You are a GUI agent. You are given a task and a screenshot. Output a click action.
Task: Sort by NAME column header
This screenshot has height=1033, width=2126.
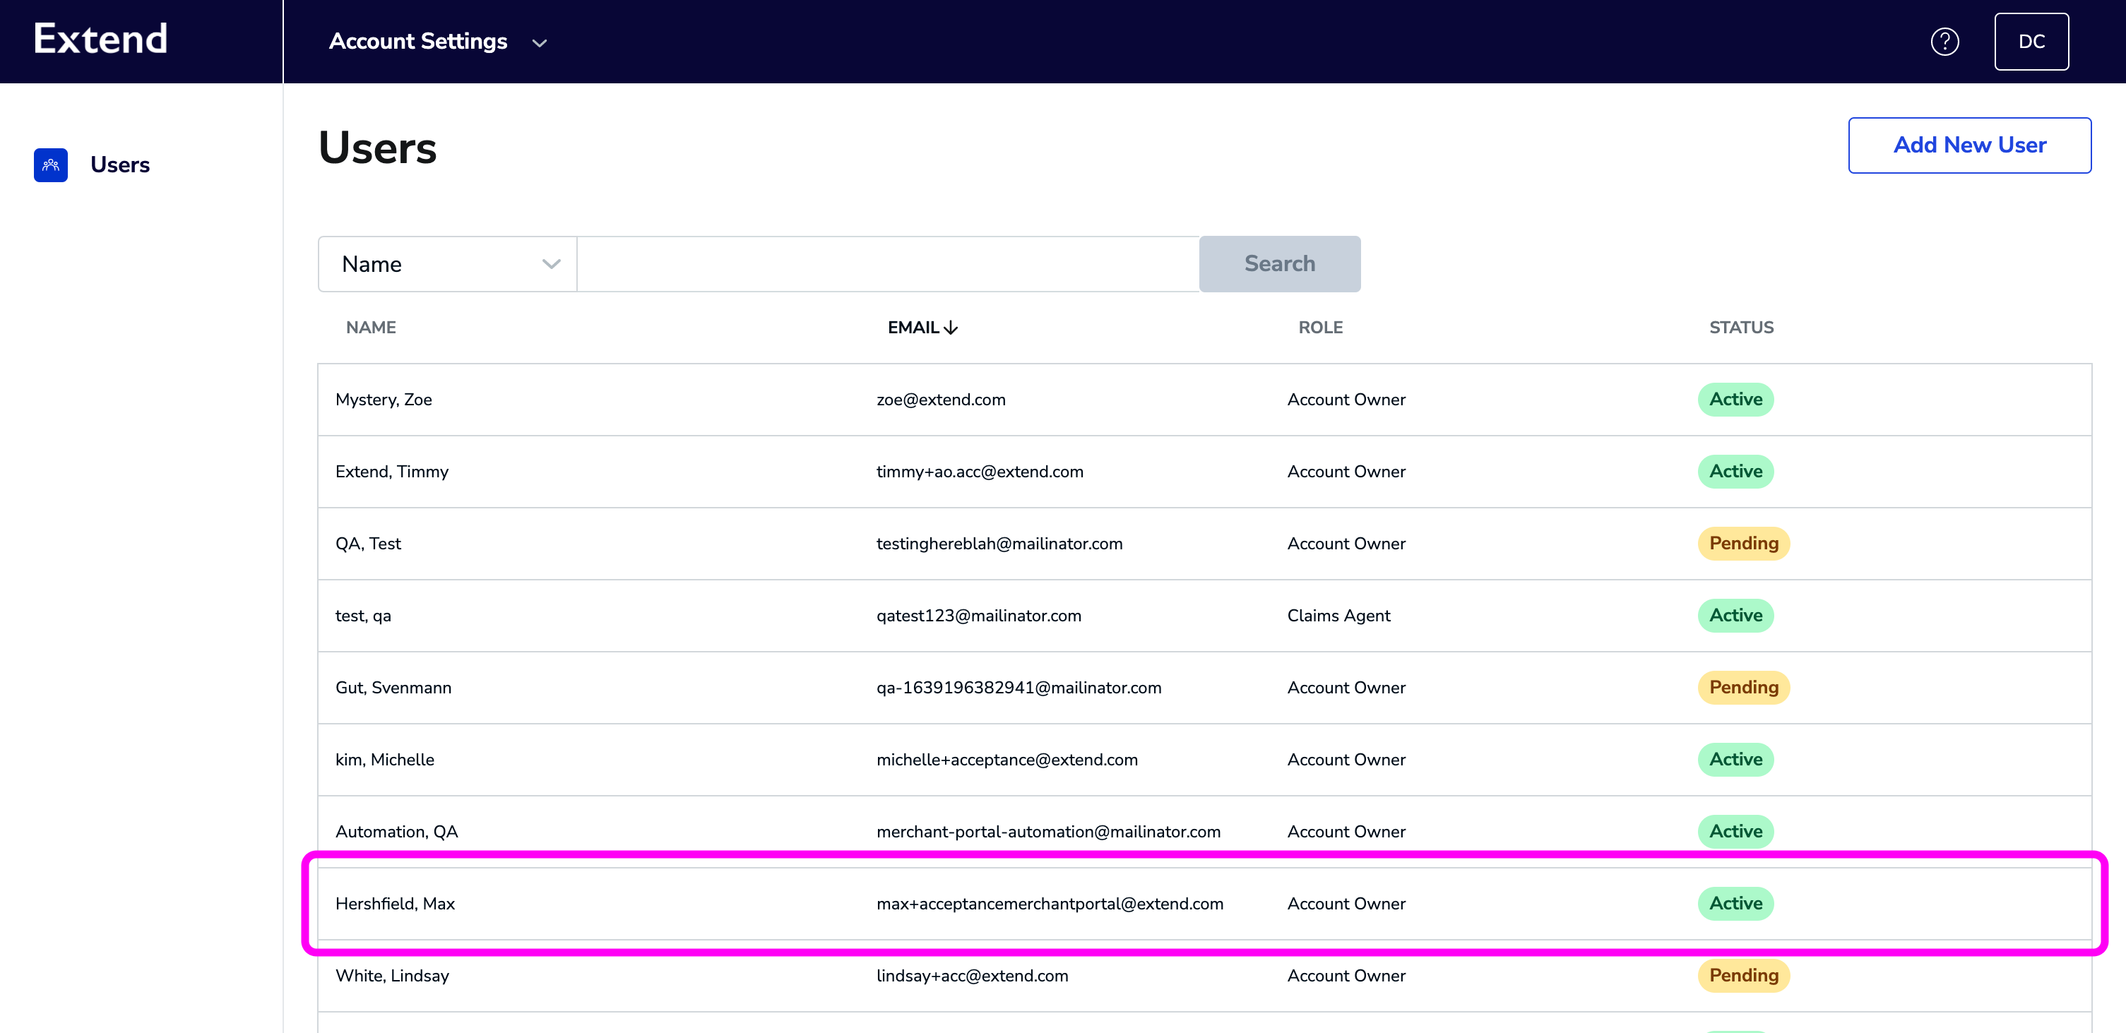coord(371,328)
